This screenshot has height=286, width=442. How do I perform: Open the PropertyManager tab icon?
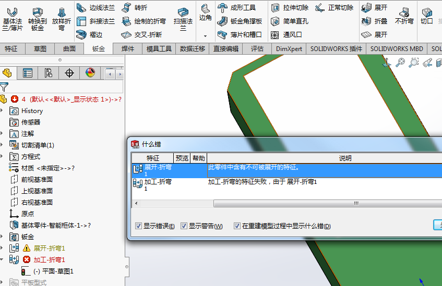28,73
